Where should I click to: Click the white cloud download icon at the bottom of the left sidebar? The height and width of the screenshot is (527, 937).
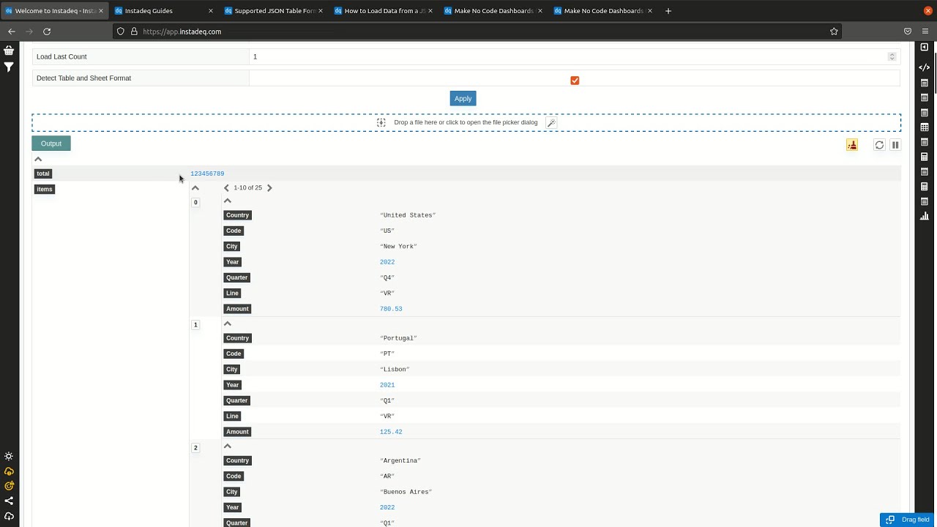9,516
